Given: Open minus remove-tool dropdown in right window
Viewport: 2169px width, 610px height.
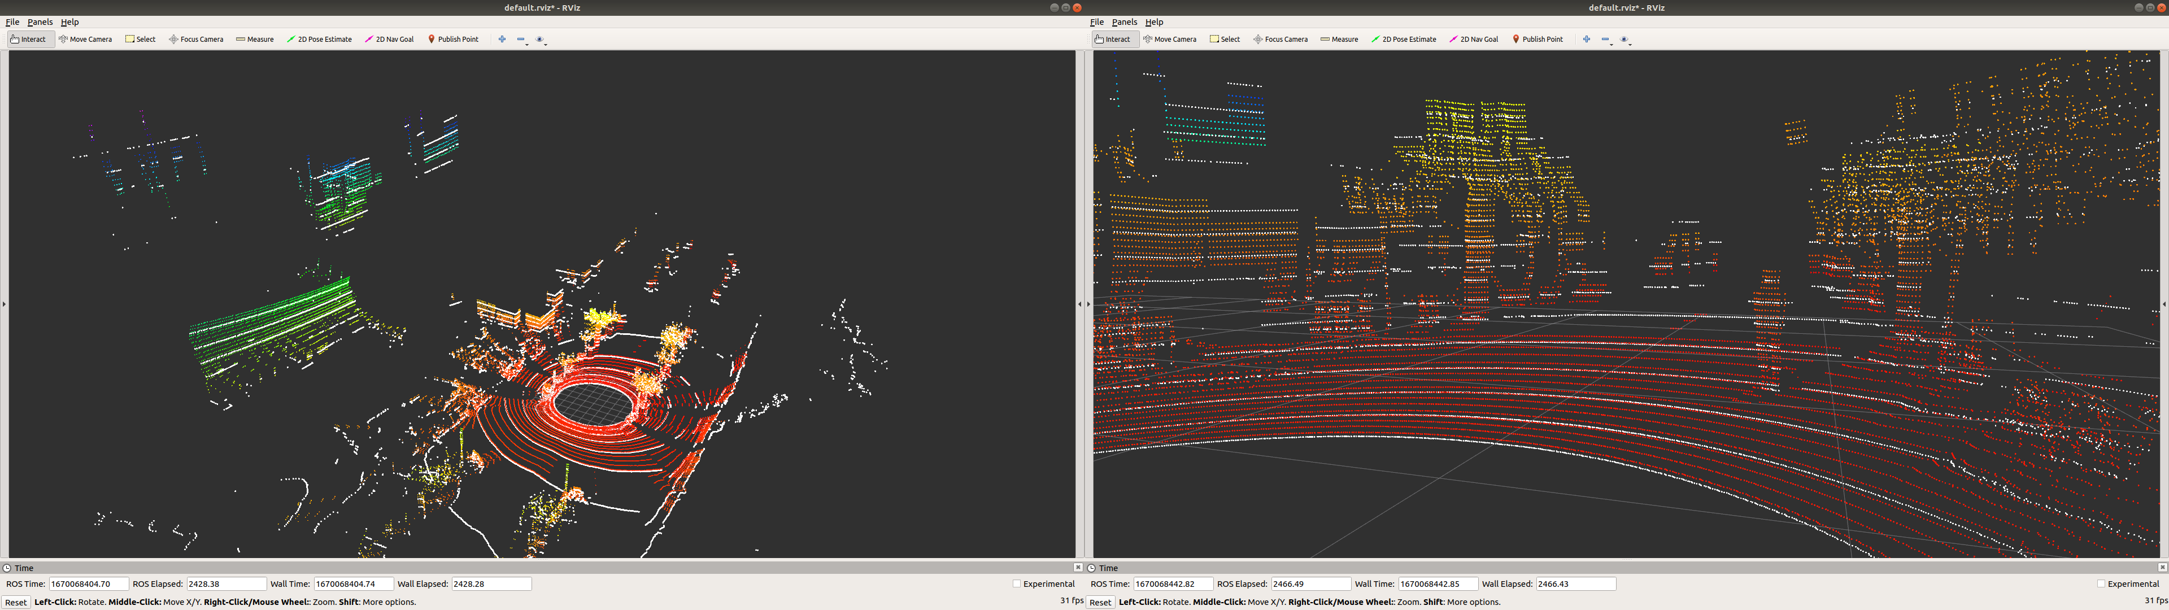Looking at the screenshot, I should click(x=1606, y=39).
